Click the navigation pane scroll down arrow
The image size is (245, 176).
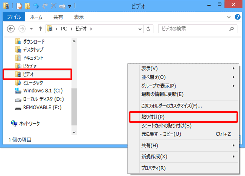74,132
